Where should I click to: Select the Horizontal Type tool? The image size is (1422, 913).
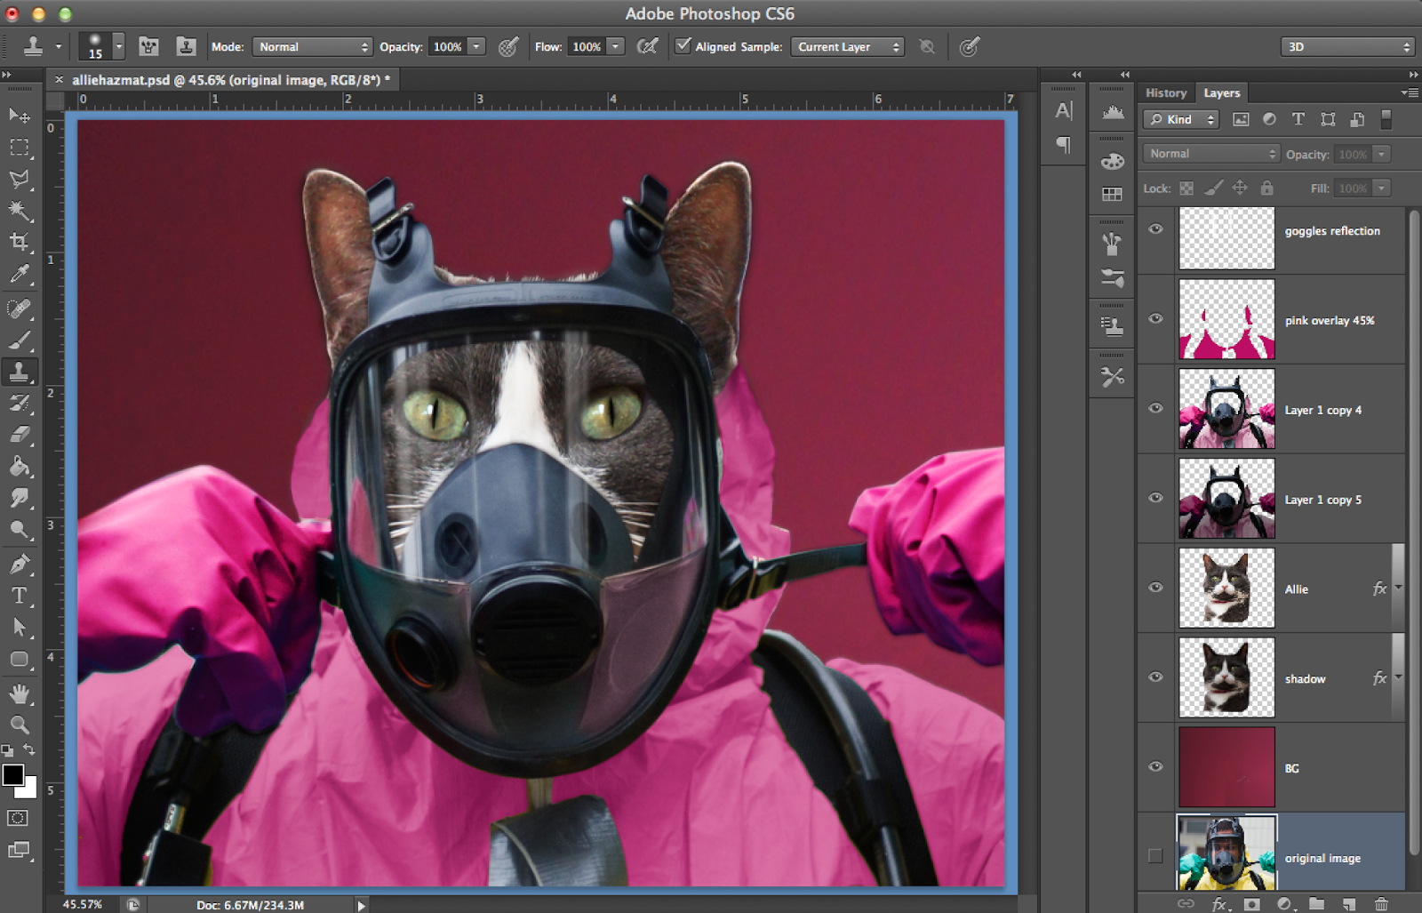20,596
